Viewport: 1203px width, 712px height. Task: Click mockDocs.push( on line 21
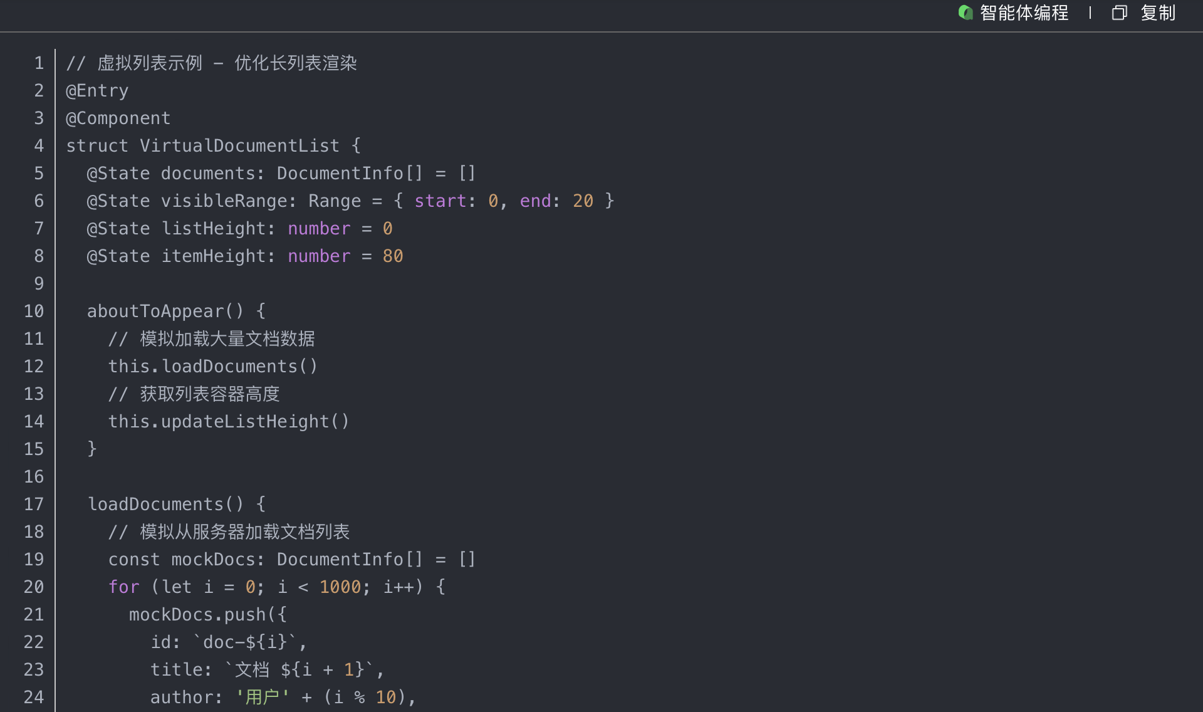coord(202,615)
